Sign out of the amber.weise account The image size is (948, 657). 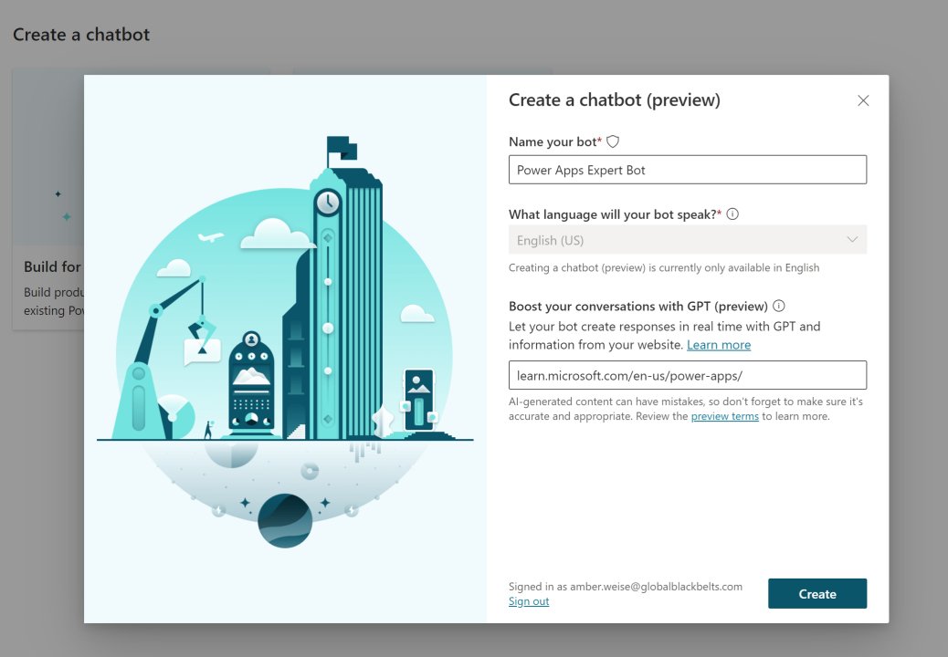(x=528, y=600)
